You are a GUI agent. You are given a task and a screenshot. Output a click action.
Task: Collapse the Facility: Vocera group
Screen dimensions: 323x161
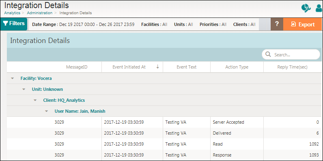coord(13,78)
